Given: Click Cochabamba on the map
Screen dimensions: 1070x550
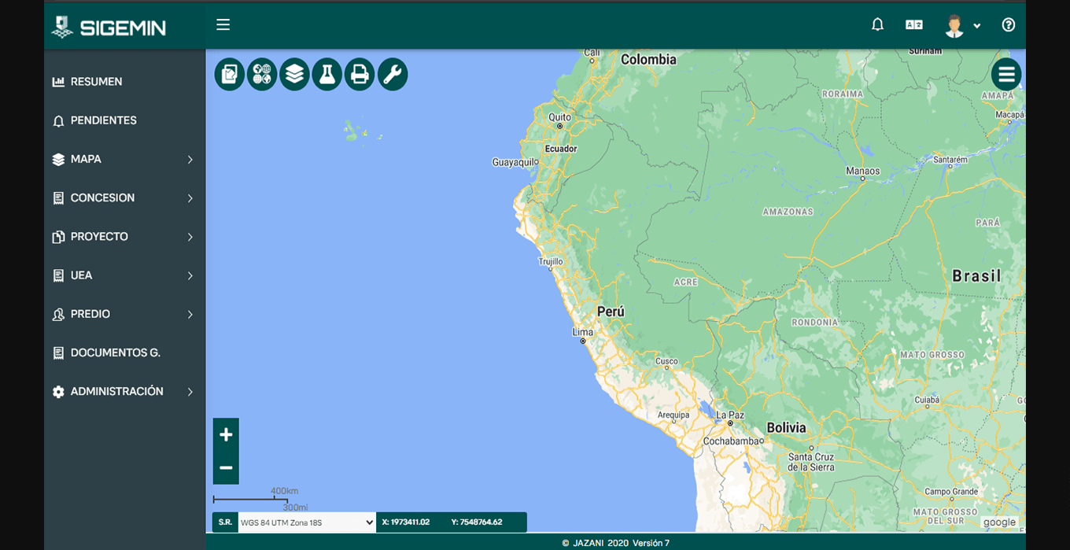Looking at the screenshot, I should (732, 441).
